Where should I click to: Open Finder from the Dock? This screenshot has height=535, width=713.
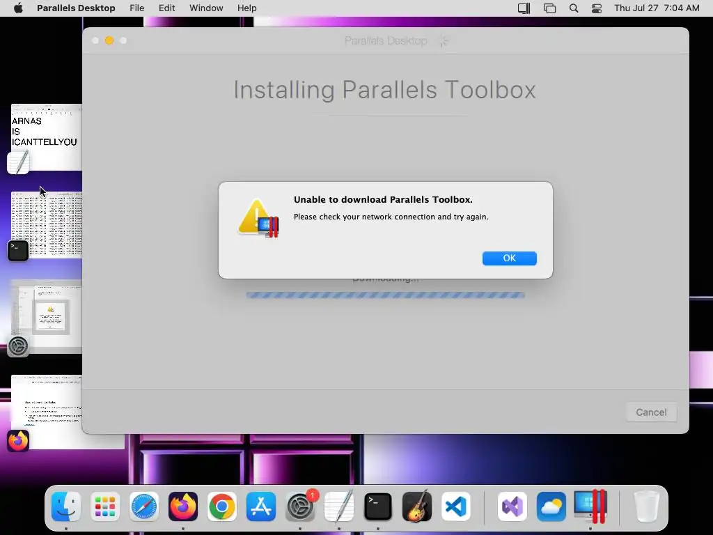click(x=66, y=506)
